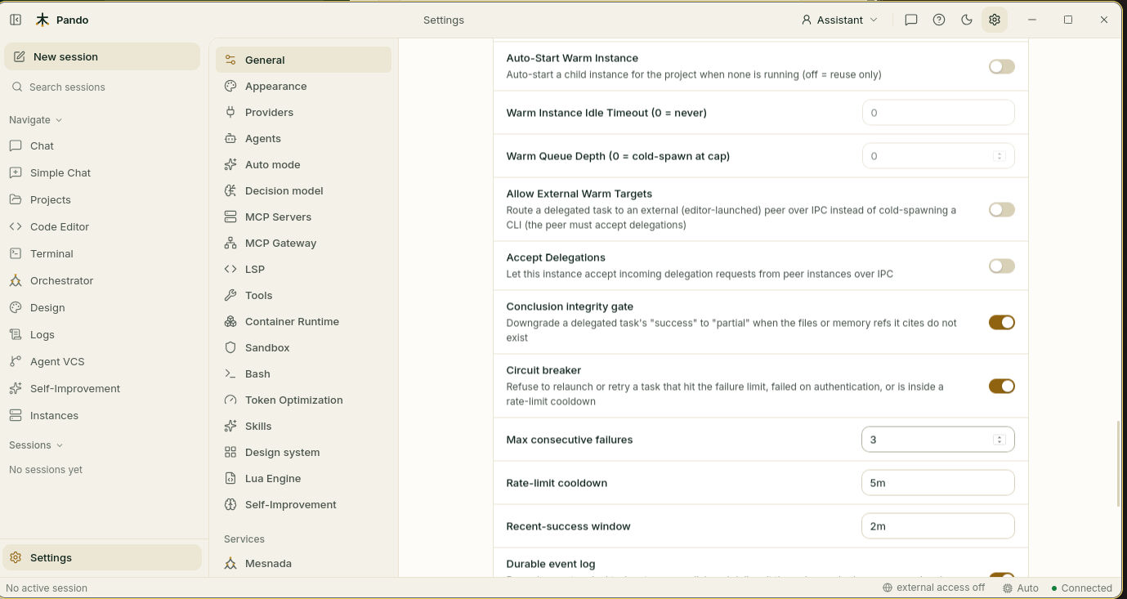Open the help question mark icon

[x=939, y=20]
